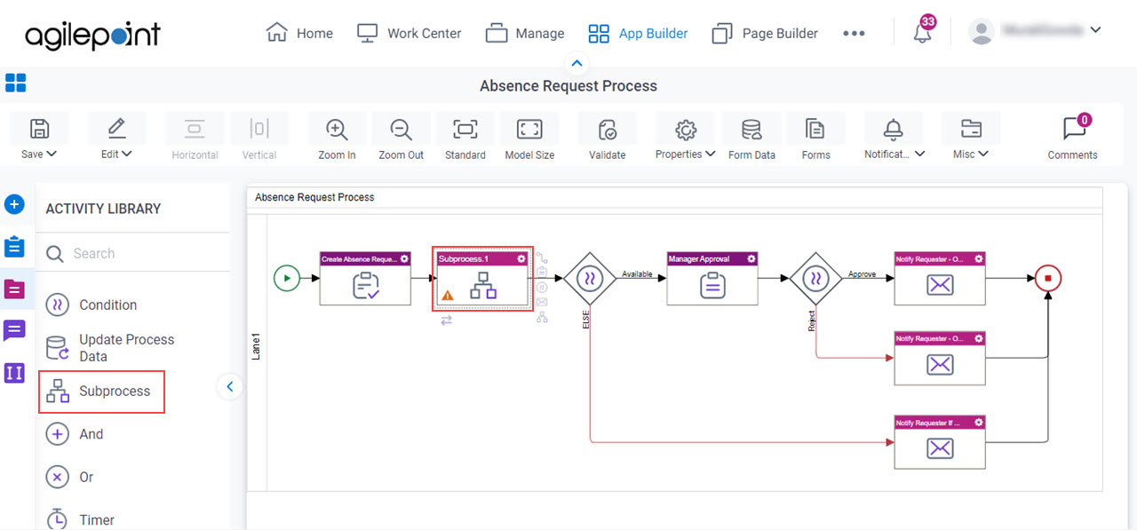Open Notifications dropdown in toolbar

pos(894,138)
